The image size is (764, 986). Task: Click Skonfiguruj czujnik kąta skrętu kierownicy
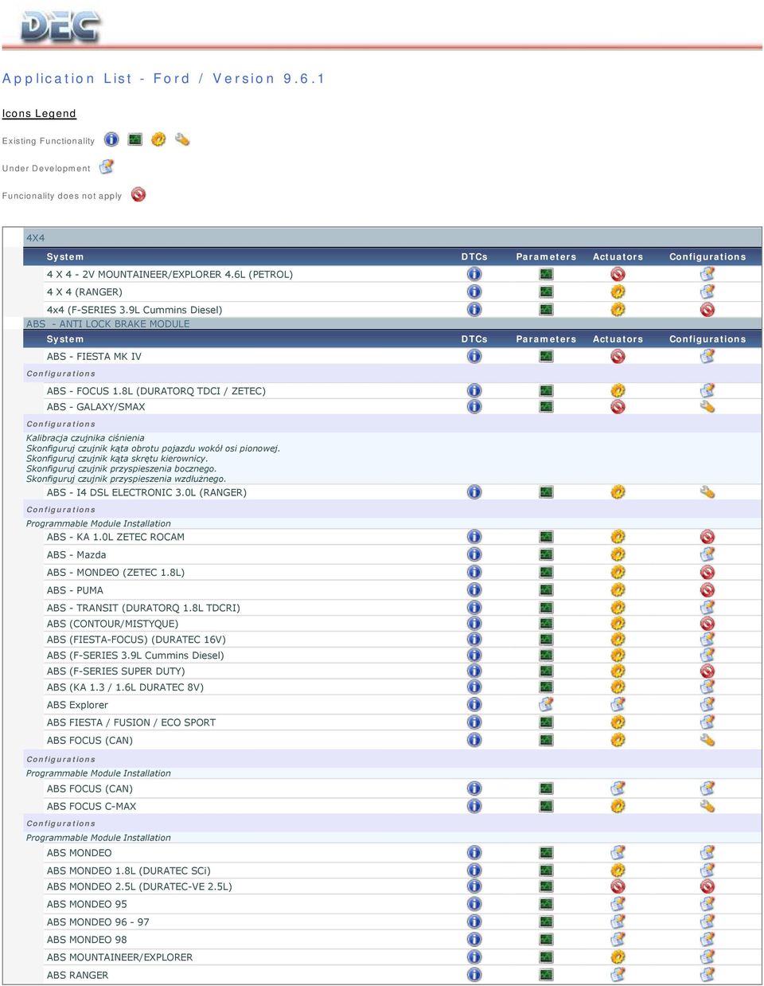(117, 459)
